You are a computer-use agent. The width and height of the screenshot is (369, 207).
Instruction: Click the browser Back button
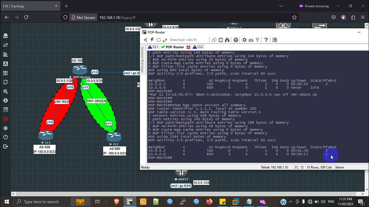7,18
